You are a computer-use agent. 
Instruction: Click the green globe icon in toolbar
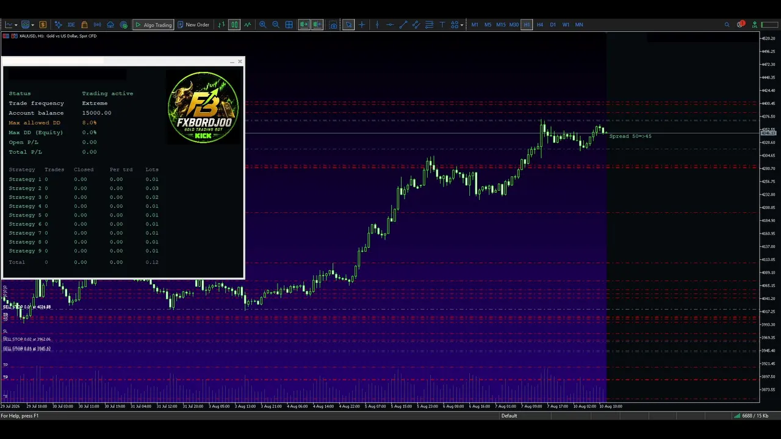[124, 24]
